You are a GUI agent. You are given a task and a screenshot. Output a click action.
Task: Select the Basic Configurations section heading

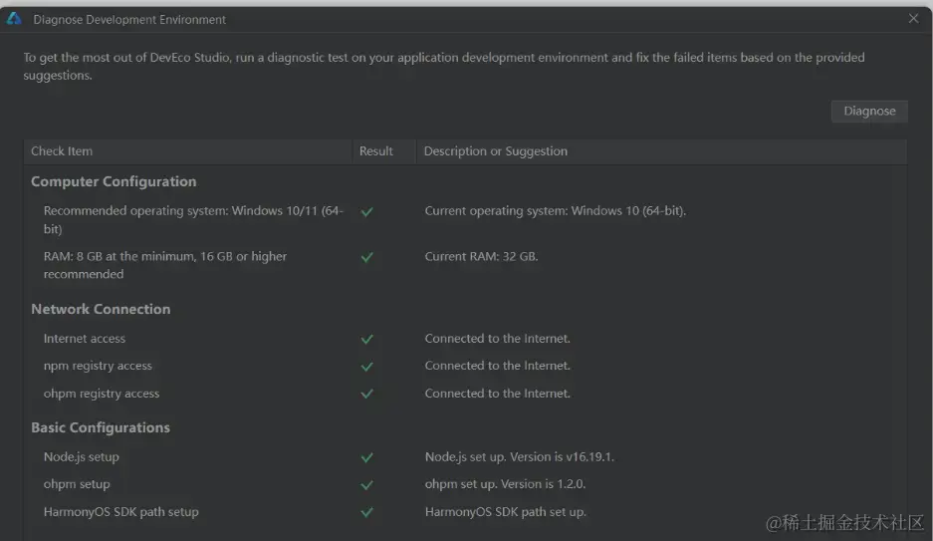coord(101,427)
